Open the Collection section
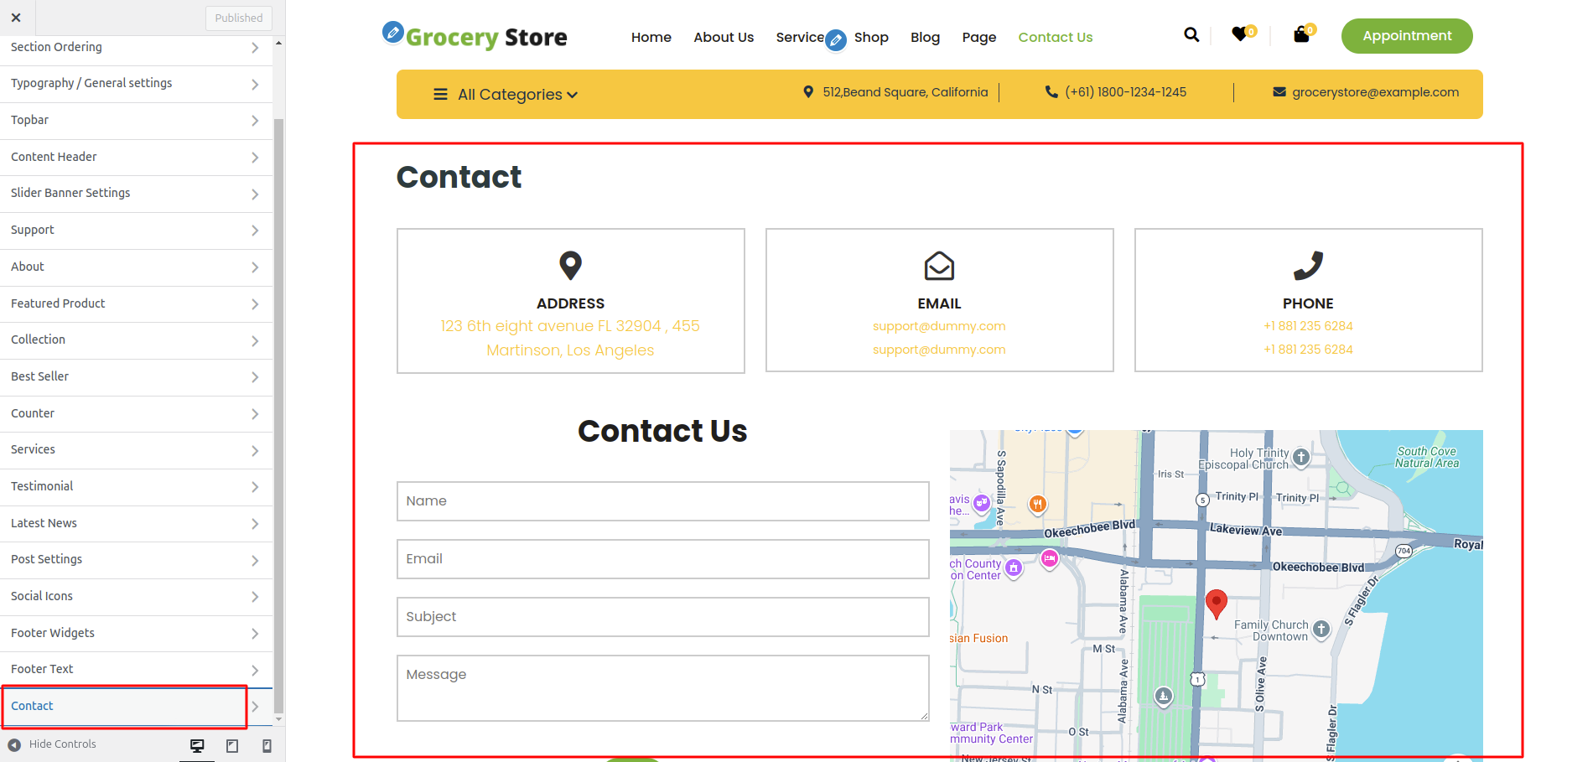Screen dimensions: 1593x762 (x=137, y=340)
